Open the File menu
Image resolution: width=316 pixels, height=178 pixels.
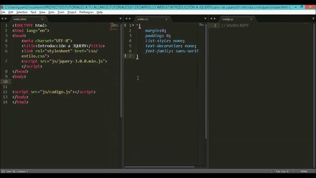3,12
